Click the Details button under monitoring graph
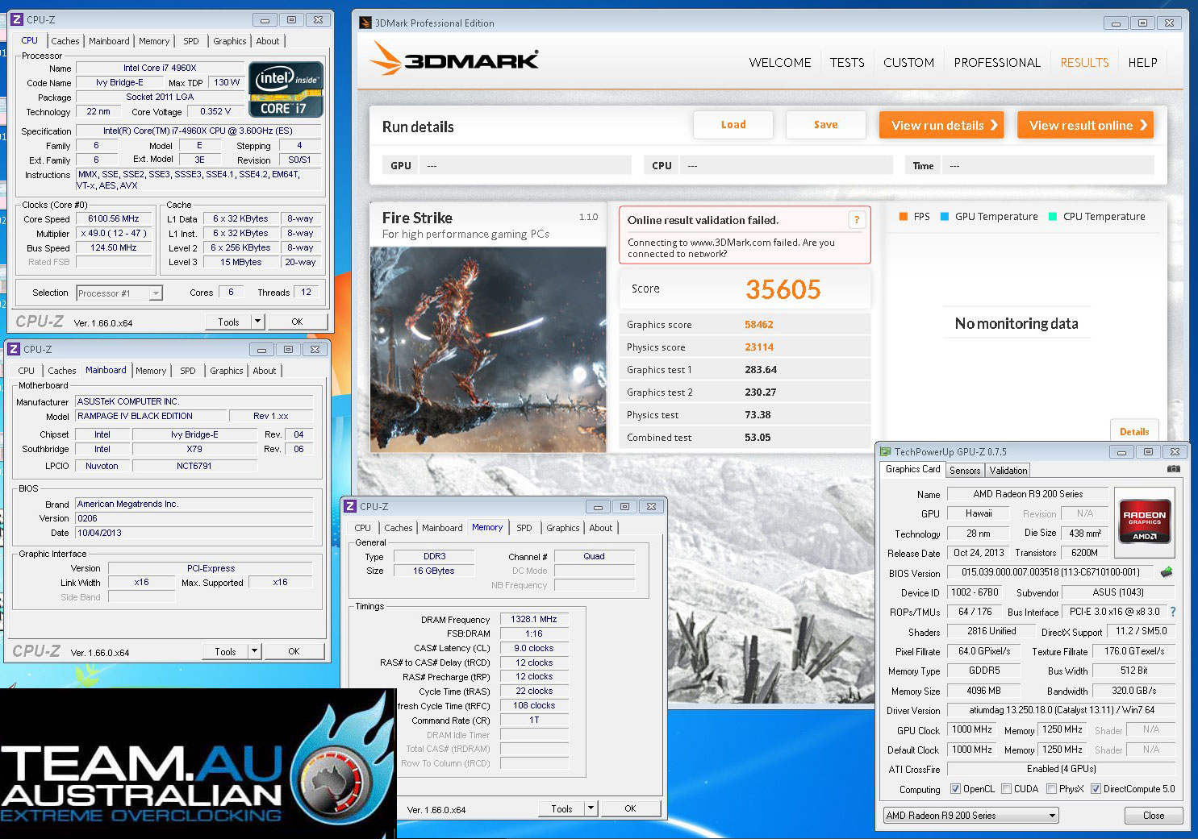 tap(1134, 431)
